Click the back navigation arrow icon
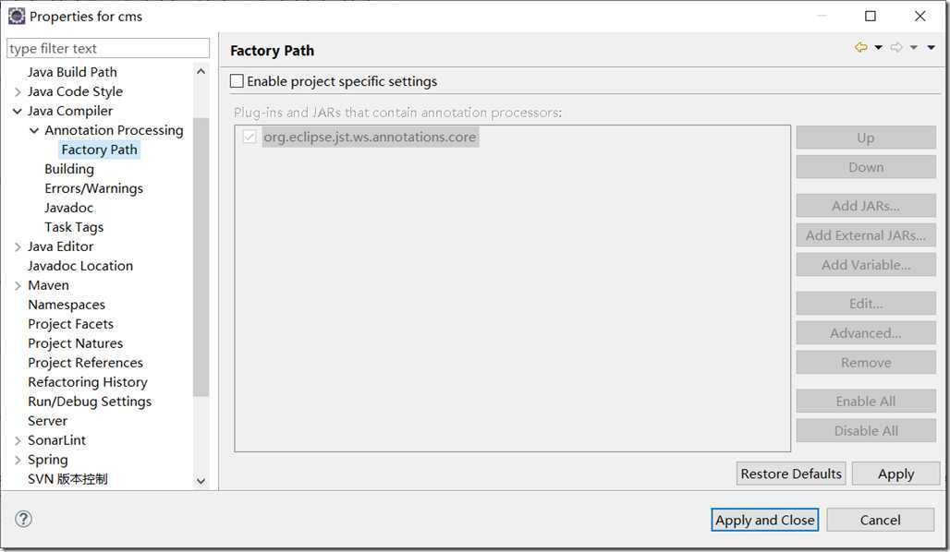 tap(860, 47)
